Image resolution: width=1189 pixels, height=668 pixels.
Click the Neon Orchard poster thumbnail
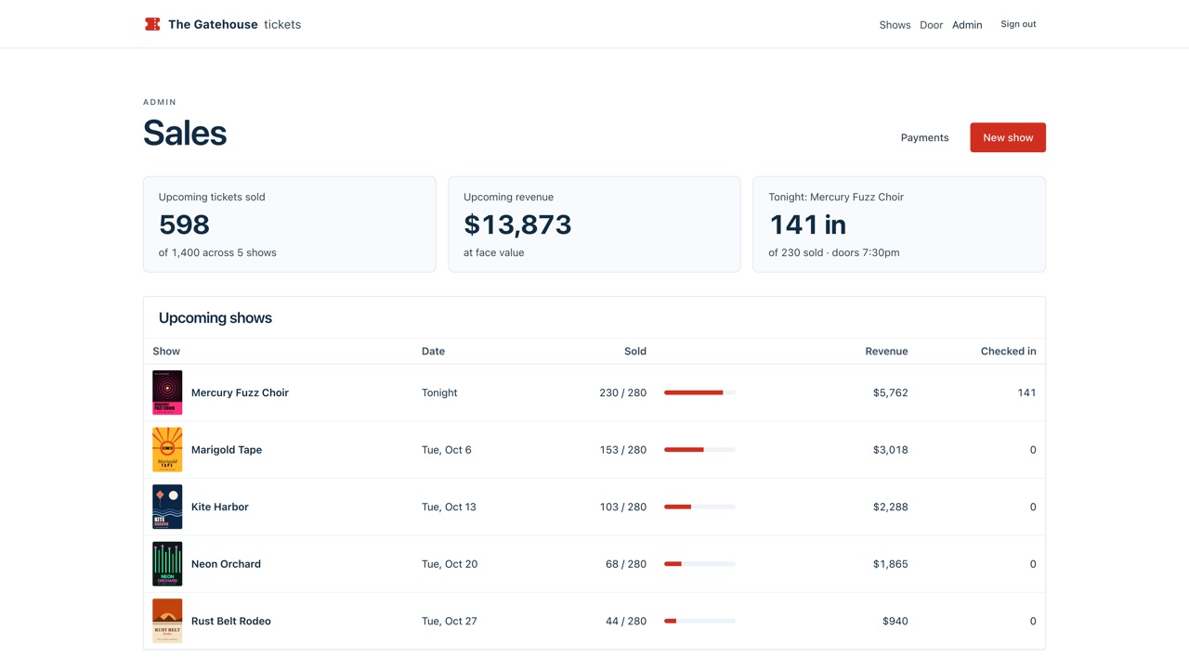[x=167, y=564]
